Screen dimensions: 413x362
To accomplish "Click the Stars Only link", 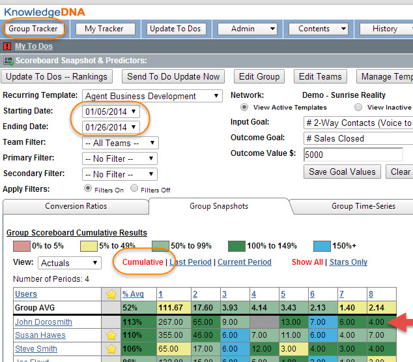I will point(347,262).
